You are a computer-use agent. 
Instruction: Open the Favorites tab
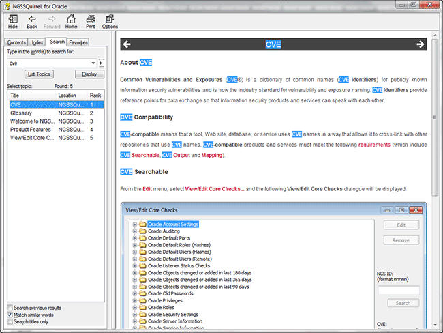click(78, 42)
